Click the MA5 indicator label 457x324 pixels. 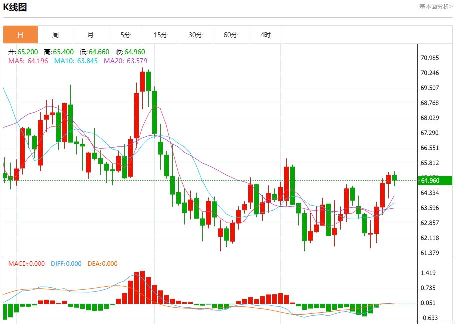tap(27, 61)
